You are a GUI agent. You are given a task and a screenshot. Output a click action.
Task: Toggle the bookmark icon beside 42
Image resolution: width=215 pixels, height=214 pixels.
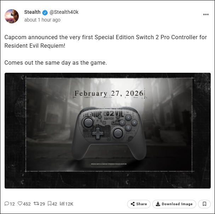50,203
